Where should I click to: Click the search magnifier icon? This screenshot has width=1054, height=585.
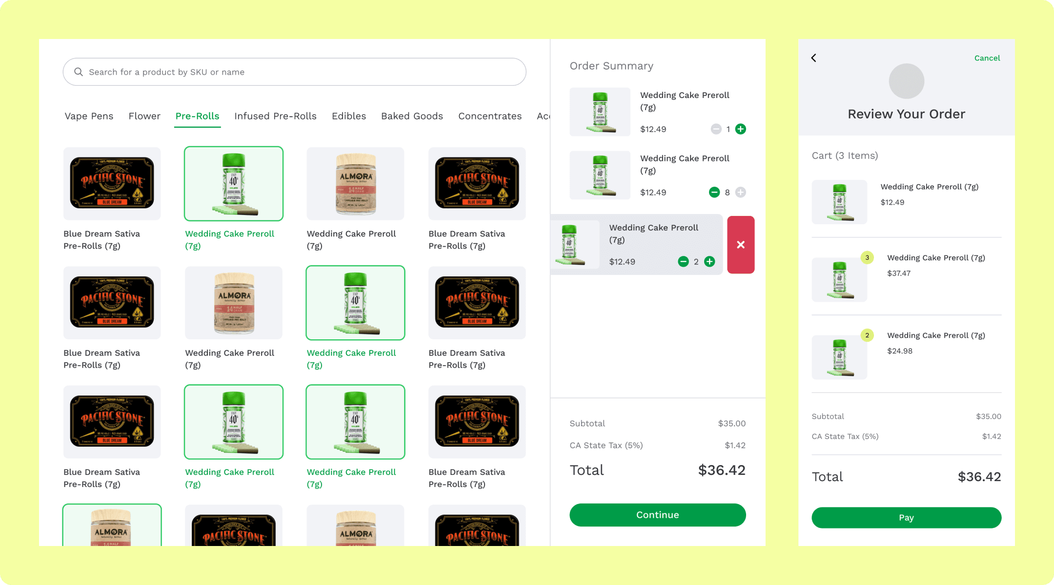tap(78, 72)
